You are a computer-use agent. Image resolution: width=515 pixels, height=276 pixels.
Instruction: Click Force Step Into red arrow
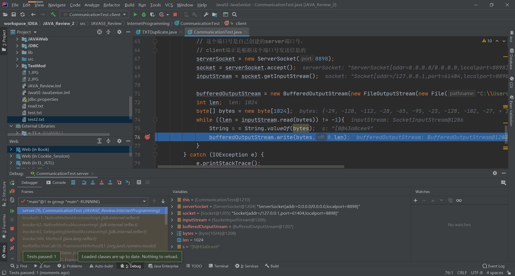pyautogui.click(x=102, y=182)
